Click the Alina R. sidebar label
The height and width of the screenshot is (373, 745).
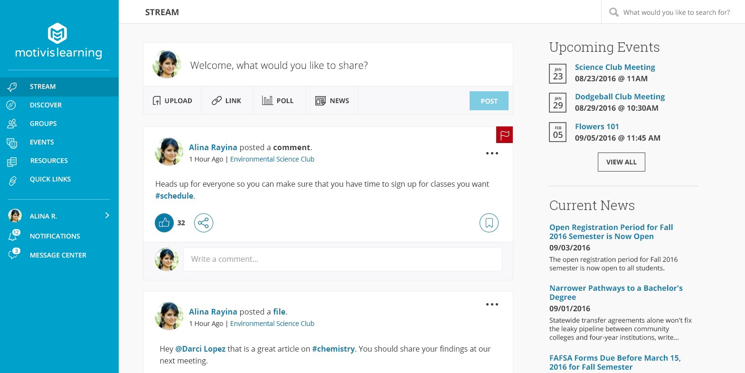pos(43,216)
